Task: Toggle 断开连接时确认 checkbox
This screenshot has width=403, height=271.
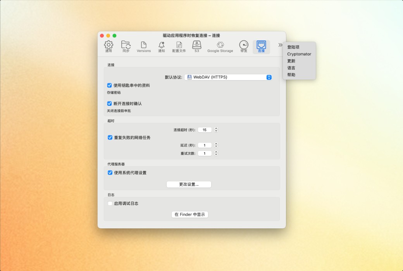Action: (109, 103)
